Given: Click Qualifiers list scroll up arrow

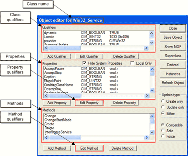Looking at the screenshot, I should tap(152, 33).
